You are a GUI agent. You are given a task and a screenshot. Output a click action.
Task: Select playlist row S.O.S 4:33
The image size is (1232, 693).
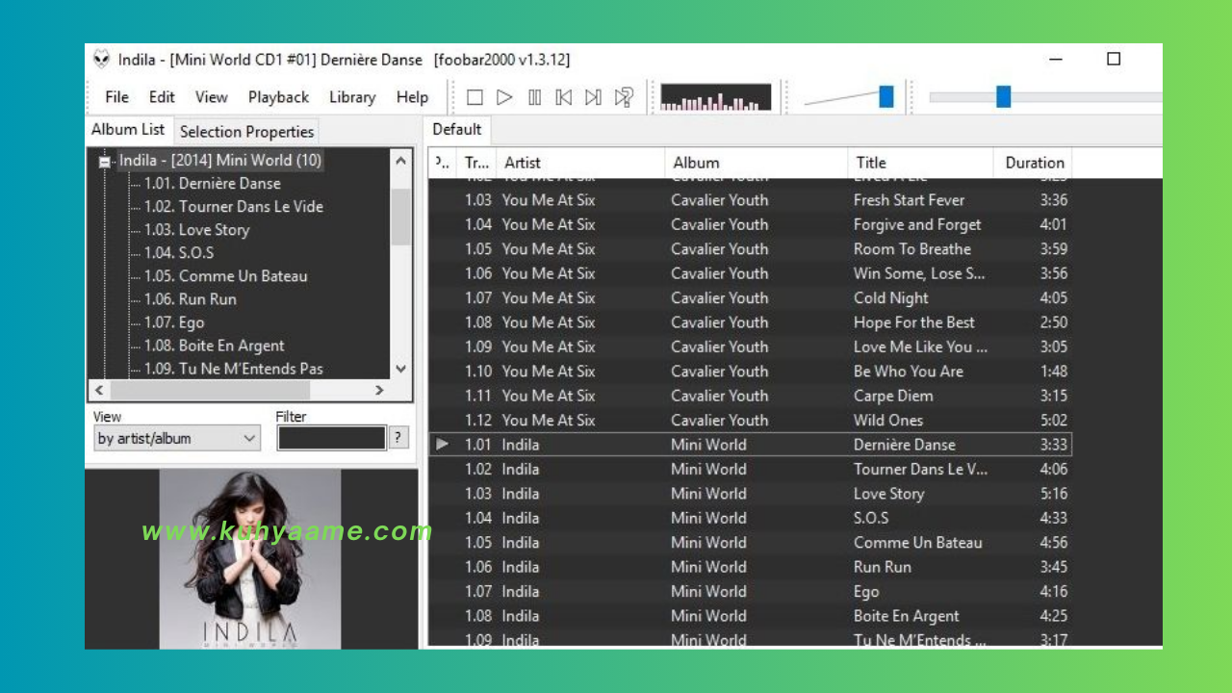tap(750, 518)
